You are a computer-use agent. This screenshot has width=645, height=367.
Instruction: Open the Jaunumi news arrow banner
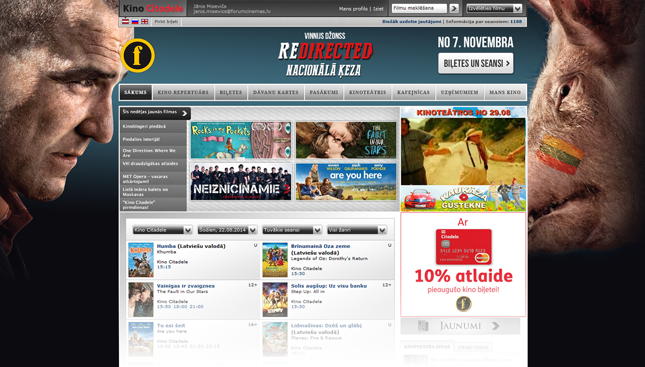click(460, 326)
